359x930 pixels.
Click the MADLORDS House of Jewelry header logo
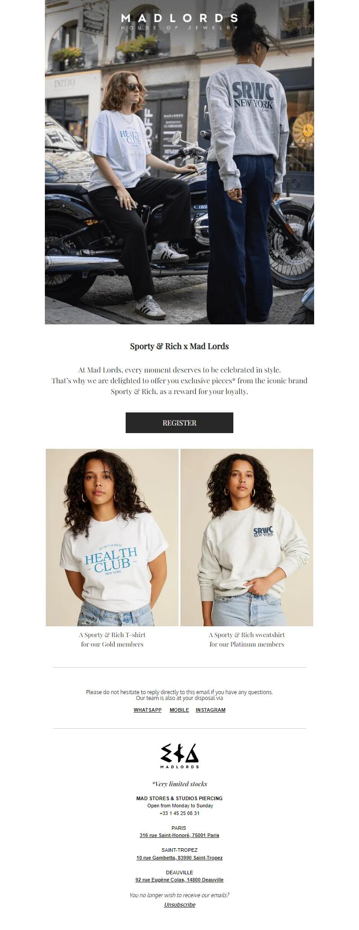coord(179,21)
